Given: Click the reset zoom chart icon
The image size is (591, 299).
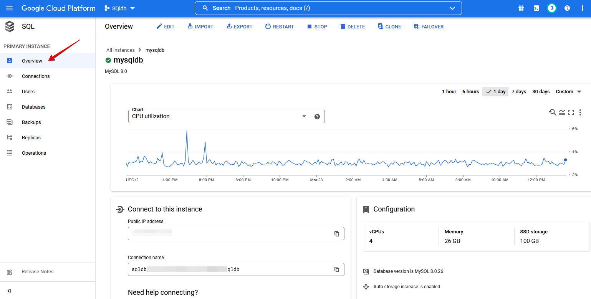Looking at the screenshot, I should (x=552, y=112).
